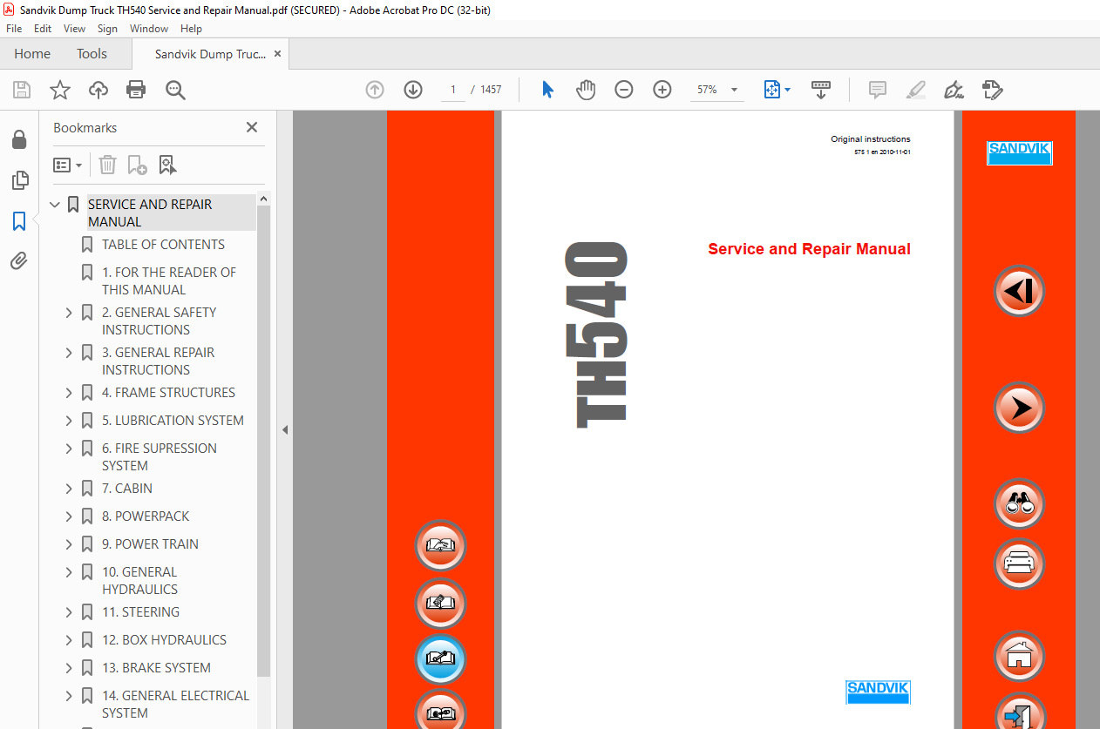Collapse the navigation pane with side arrow
This screenshot has width=1100, height=729.
coord(285,429)
